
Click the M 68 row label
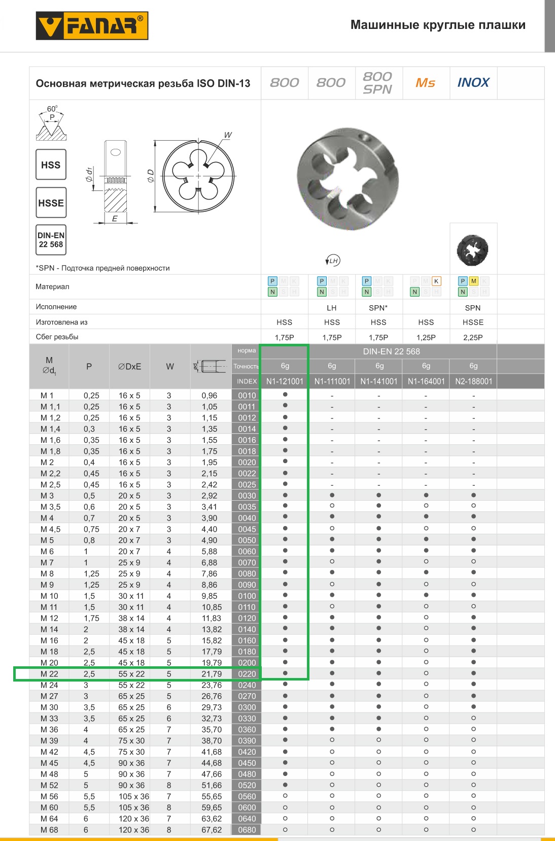click(49, 830)
